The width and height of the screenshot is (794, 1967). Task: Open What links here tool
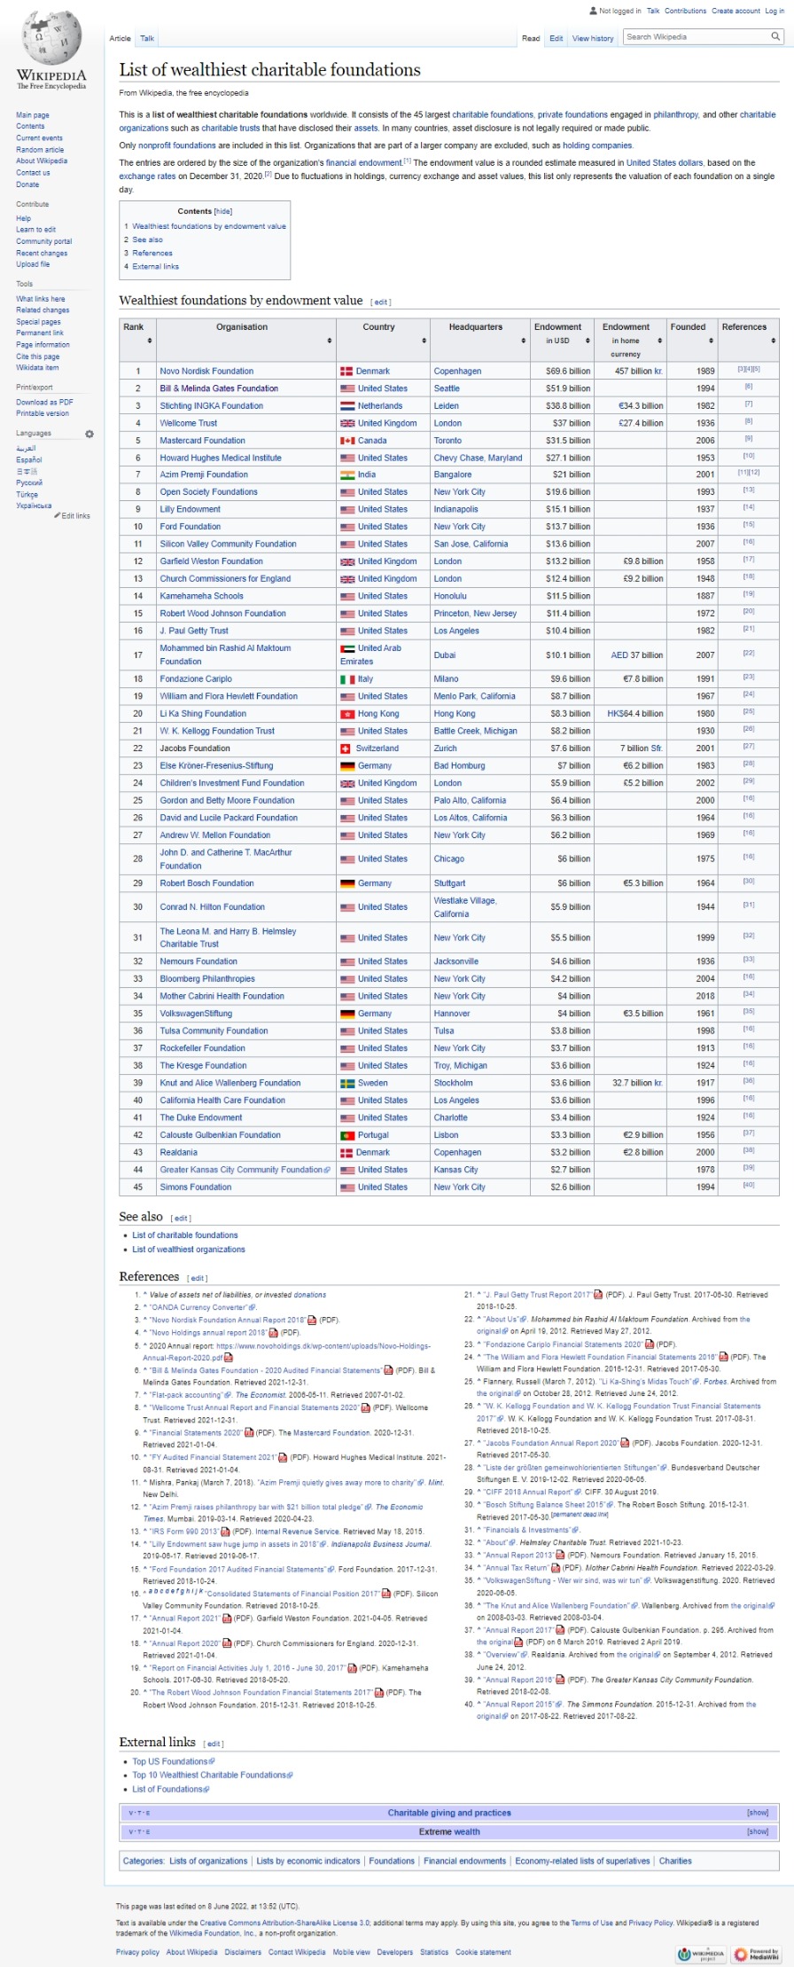[41, 299]
